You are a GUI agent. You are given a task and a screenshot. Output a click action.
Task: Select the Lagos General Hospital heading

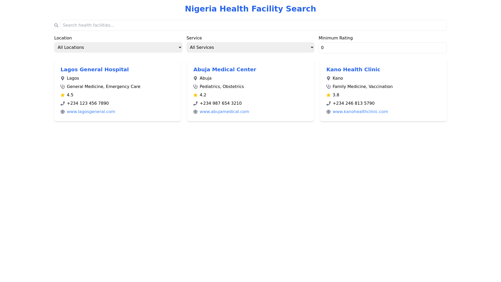(94, 69)
